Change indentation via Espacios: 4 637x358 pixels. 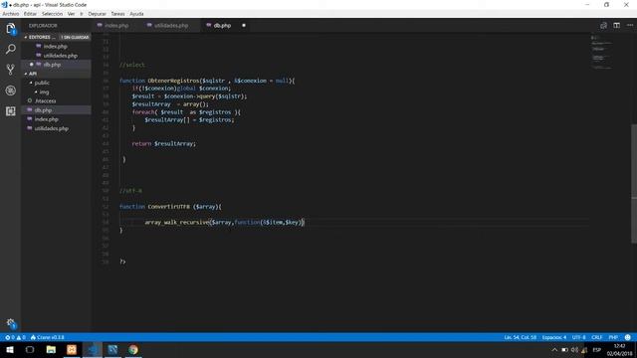(x=554, y=337)
